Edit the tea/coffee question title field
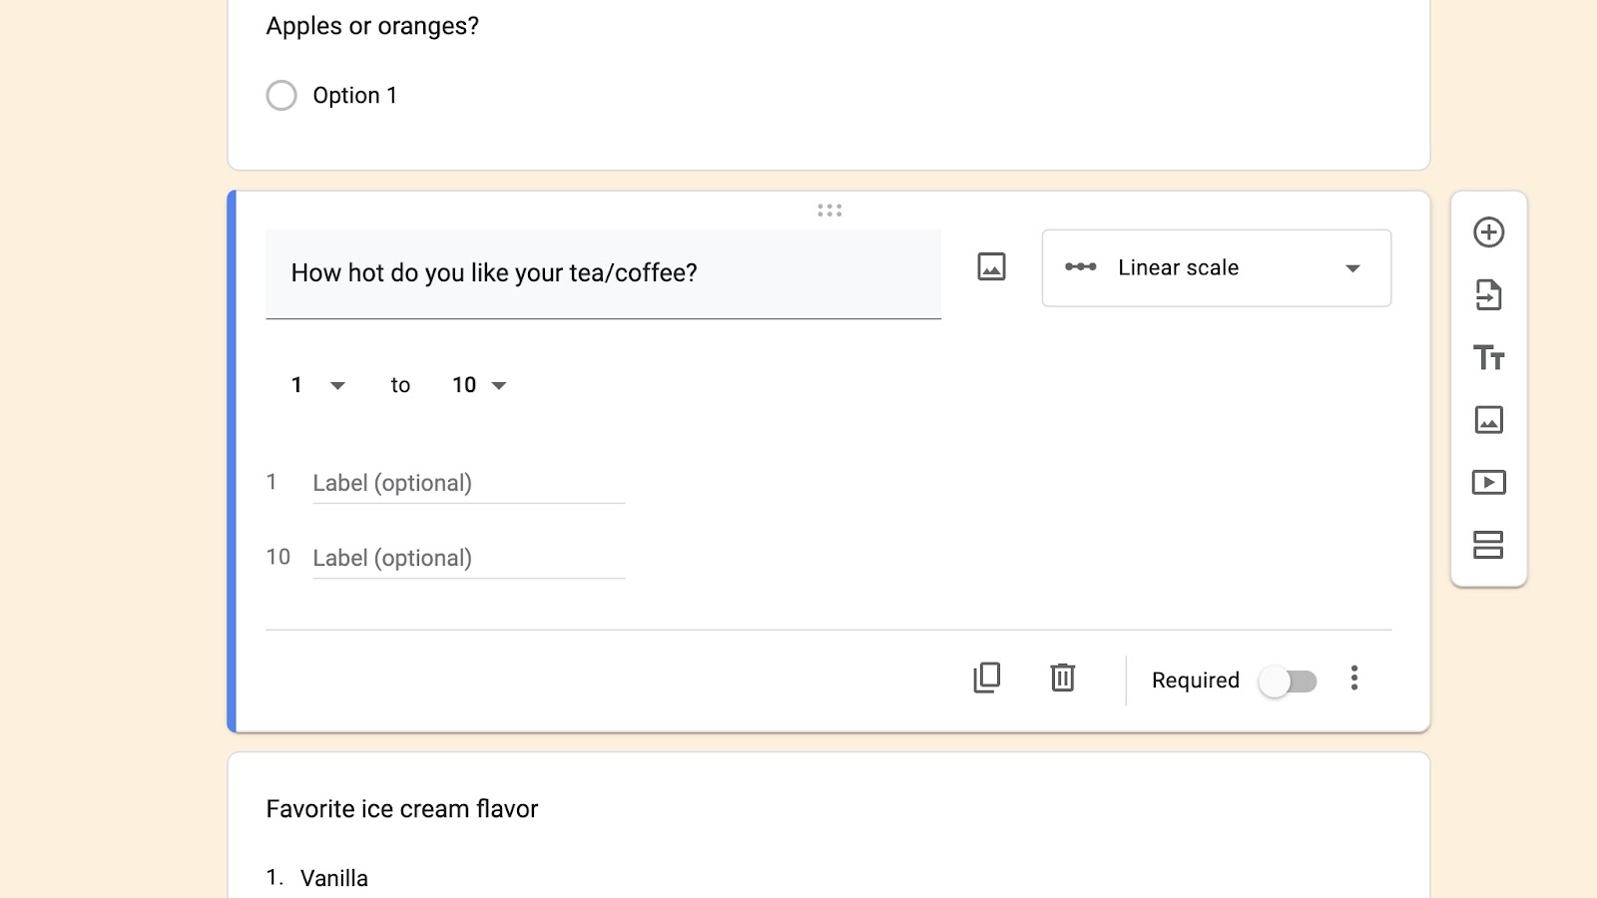The height and width of the screenshot is (898, 1597). [x=603, y=273]
